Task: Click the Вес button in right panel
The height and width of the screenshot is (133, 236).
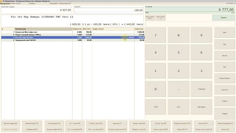Action: pos(225,44)
